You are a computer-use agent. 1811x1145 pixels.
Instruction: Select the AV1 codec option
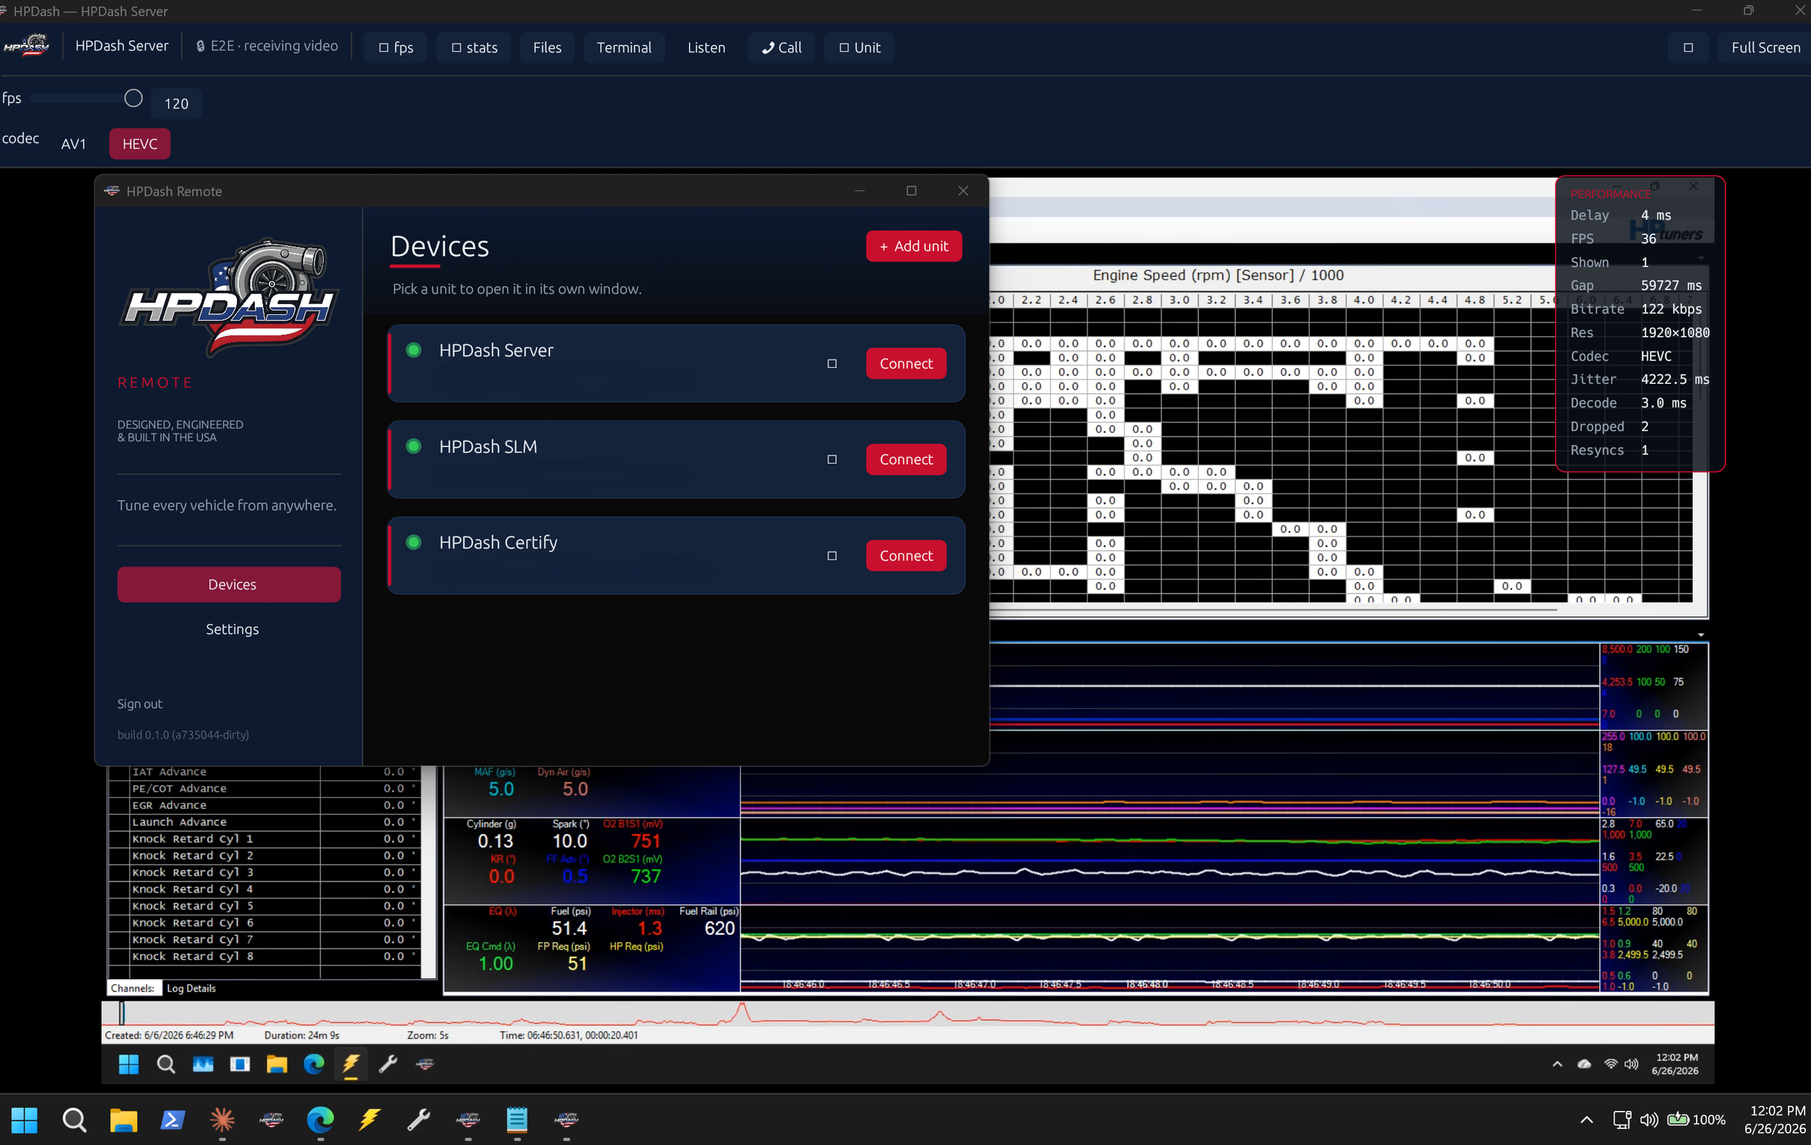[74, 143]
